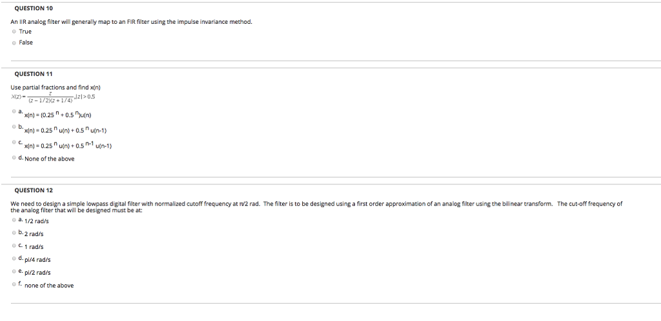Click the QUESTION 12 heading

[x=34, y=190]
